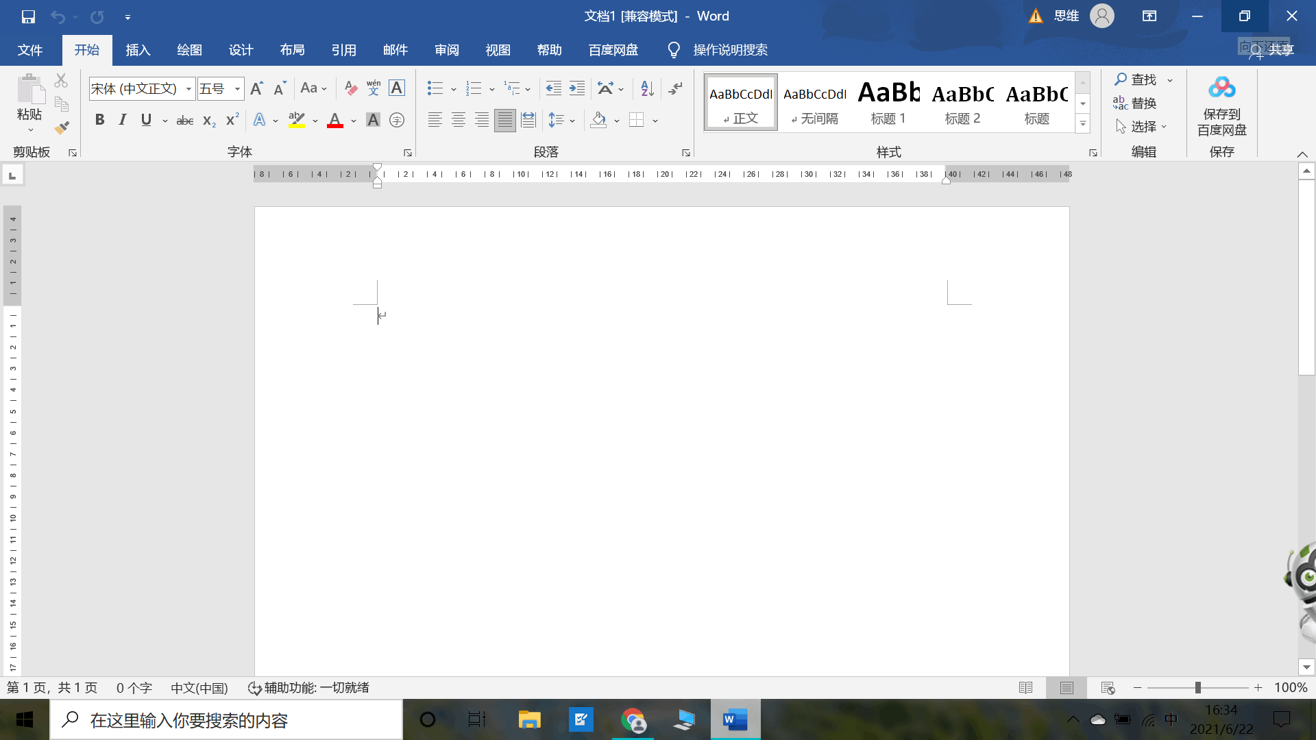Toggle Italic text formatting

pos(123,120)
